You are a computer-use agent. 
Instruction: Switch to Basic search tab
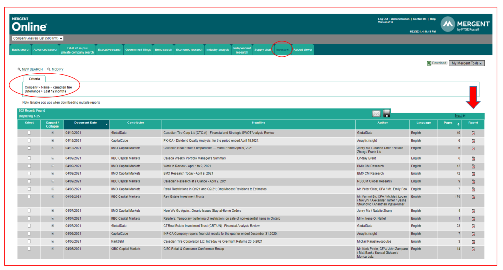coord(21,50)
